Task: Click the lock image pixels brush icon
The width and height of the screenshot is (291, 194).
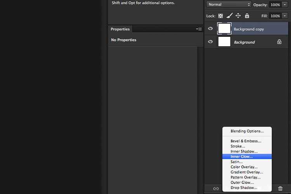Action: point(229,16)
